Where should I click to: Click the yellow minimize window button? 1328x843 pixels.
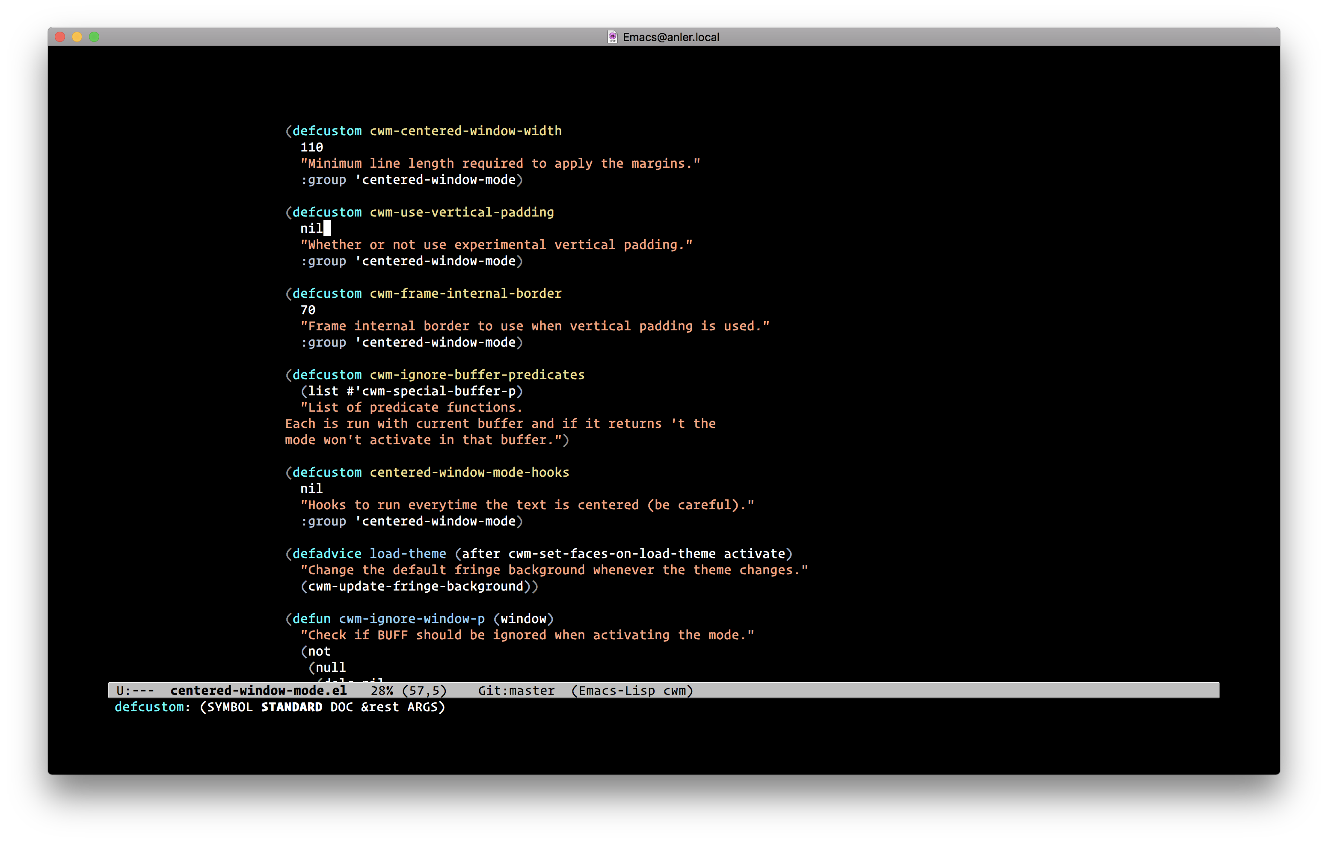pos(77,37)
